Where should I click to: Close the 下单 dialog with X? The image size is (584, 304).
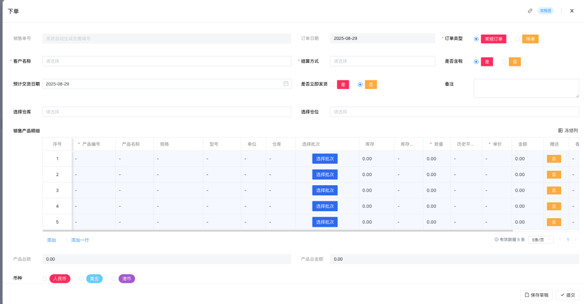(572, 11)
